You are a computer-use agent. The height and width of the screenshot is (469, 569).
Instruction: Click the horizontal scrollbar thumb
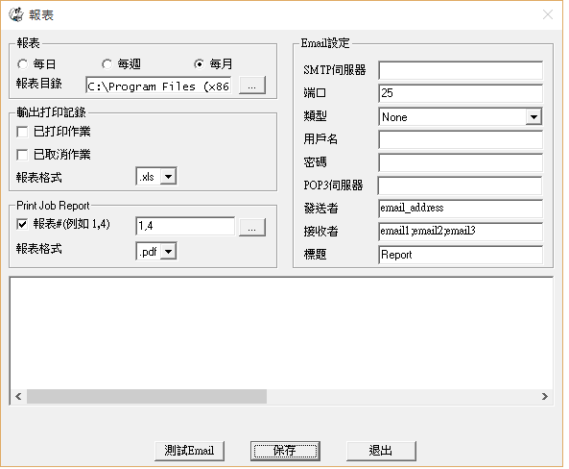147,396
